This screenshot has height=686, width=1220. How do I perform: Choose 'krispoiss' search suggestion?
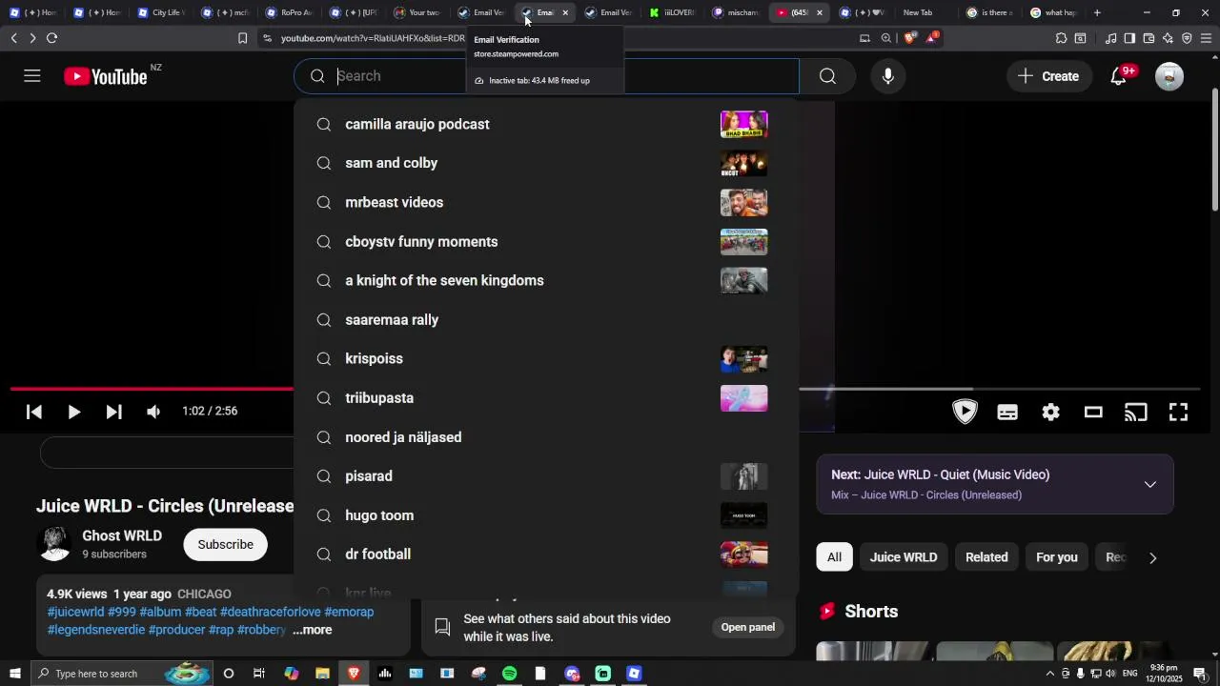pyautogui.click(x=546, y=358)
